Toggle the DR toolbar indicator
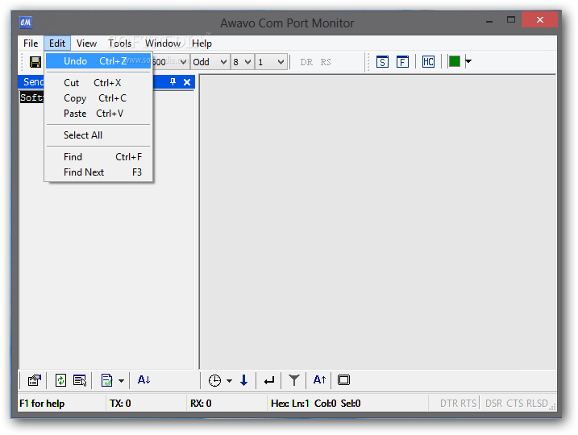 (x=306, y=62)
